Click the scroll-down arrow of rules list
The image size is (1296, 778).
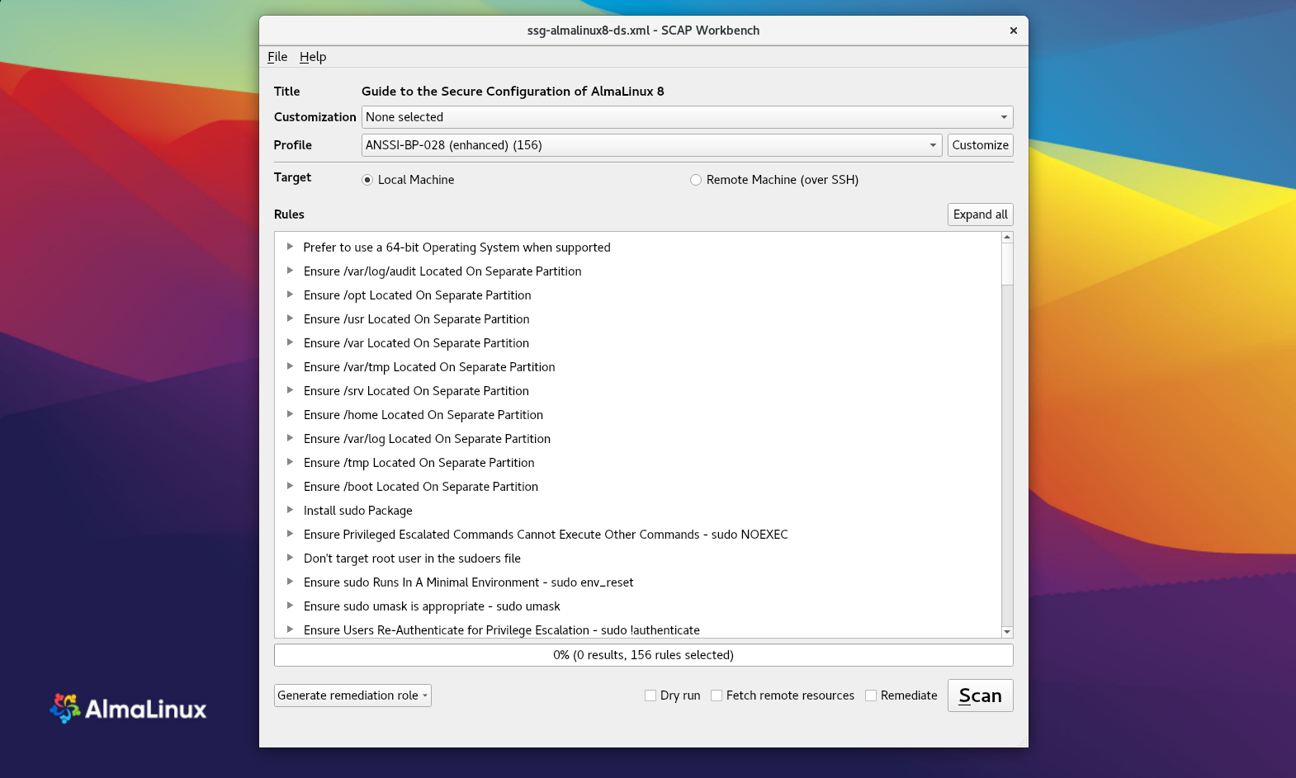point(1006,631)
